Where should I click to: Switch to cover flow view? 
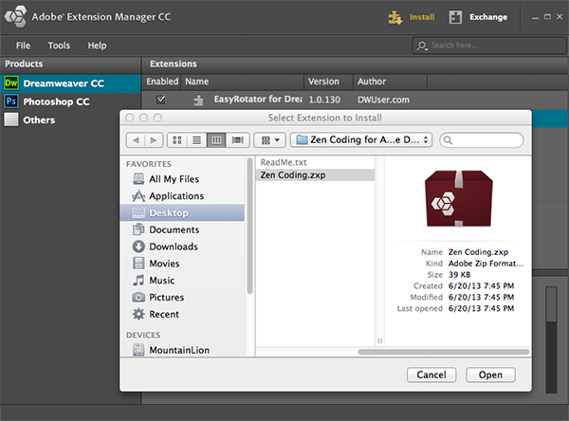click(x=238, y=140)
